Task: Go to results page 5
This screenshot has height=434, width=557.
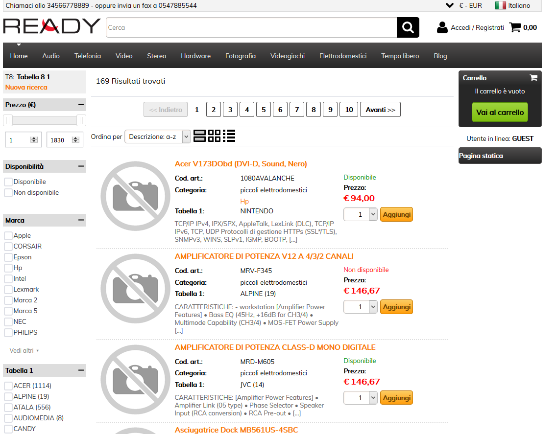Action: click(x=264, y=110)
